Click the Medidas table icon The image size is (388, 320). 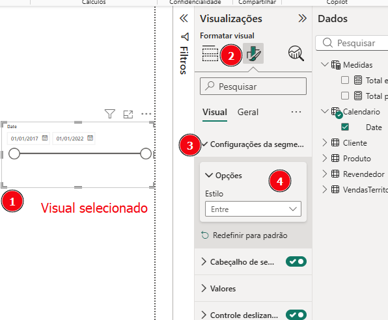[x=336, y=65]
